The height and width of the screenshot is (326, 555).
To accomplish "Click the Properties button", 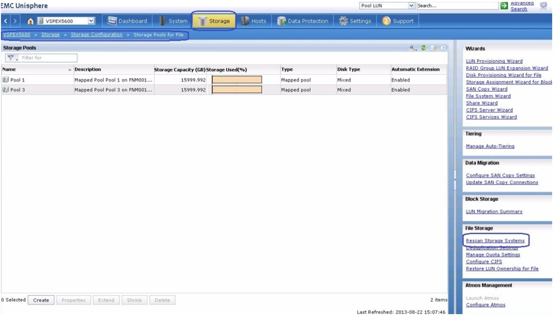I will pyautogui.click(x=74, y=300).
